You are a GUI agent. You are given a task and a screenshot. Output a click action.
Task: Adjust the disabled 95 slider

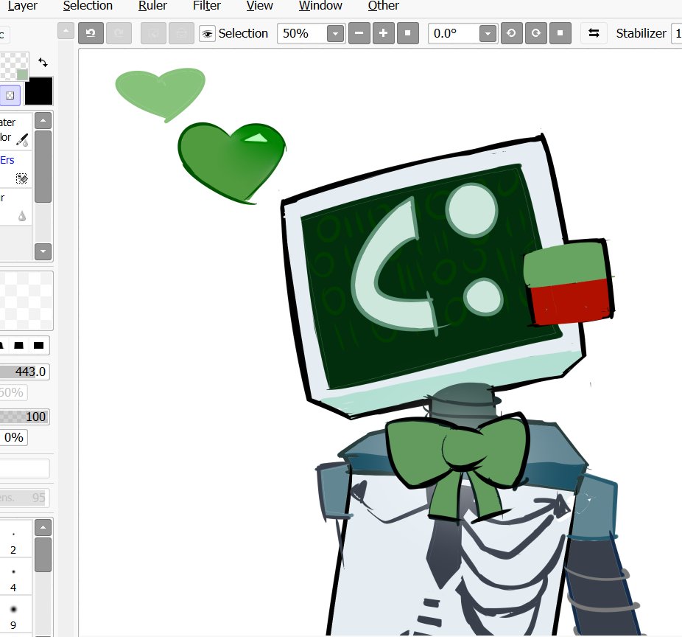[x=24, y=498]
